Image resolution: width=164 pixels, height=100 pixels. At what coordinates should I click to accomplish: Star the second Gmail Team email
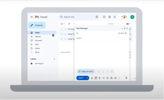pyautogui.click(x=66, y=39)
